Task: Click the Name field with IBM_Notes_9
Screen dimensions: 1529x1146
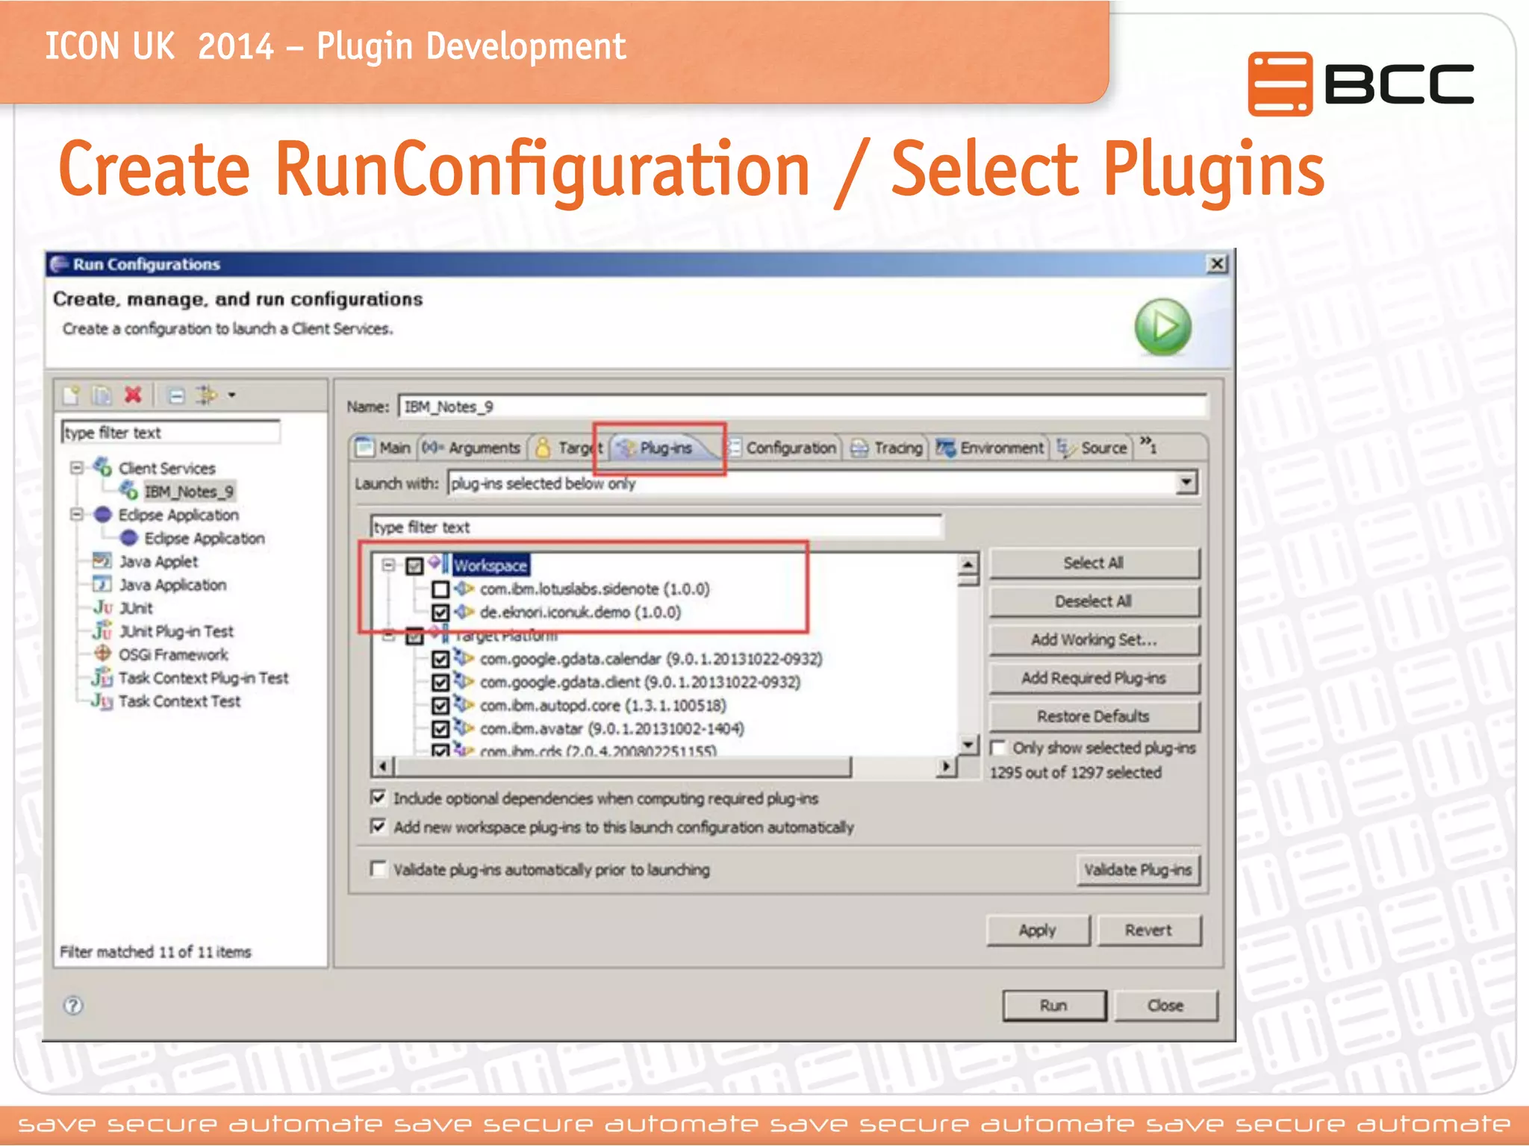Action: pyautogui.click(x=803, y=407)
